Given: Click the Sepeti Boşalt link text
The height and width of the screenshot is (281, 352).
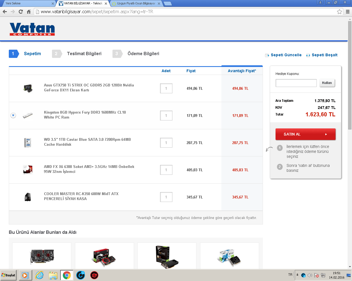Looking at the screenshot, I should pos(324,55).
